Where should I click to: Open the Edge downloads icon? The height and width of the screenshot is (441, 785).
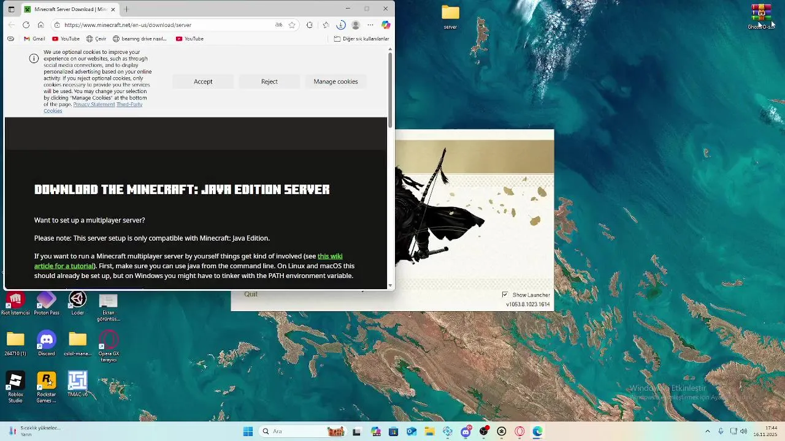click(x=341, y=25)
